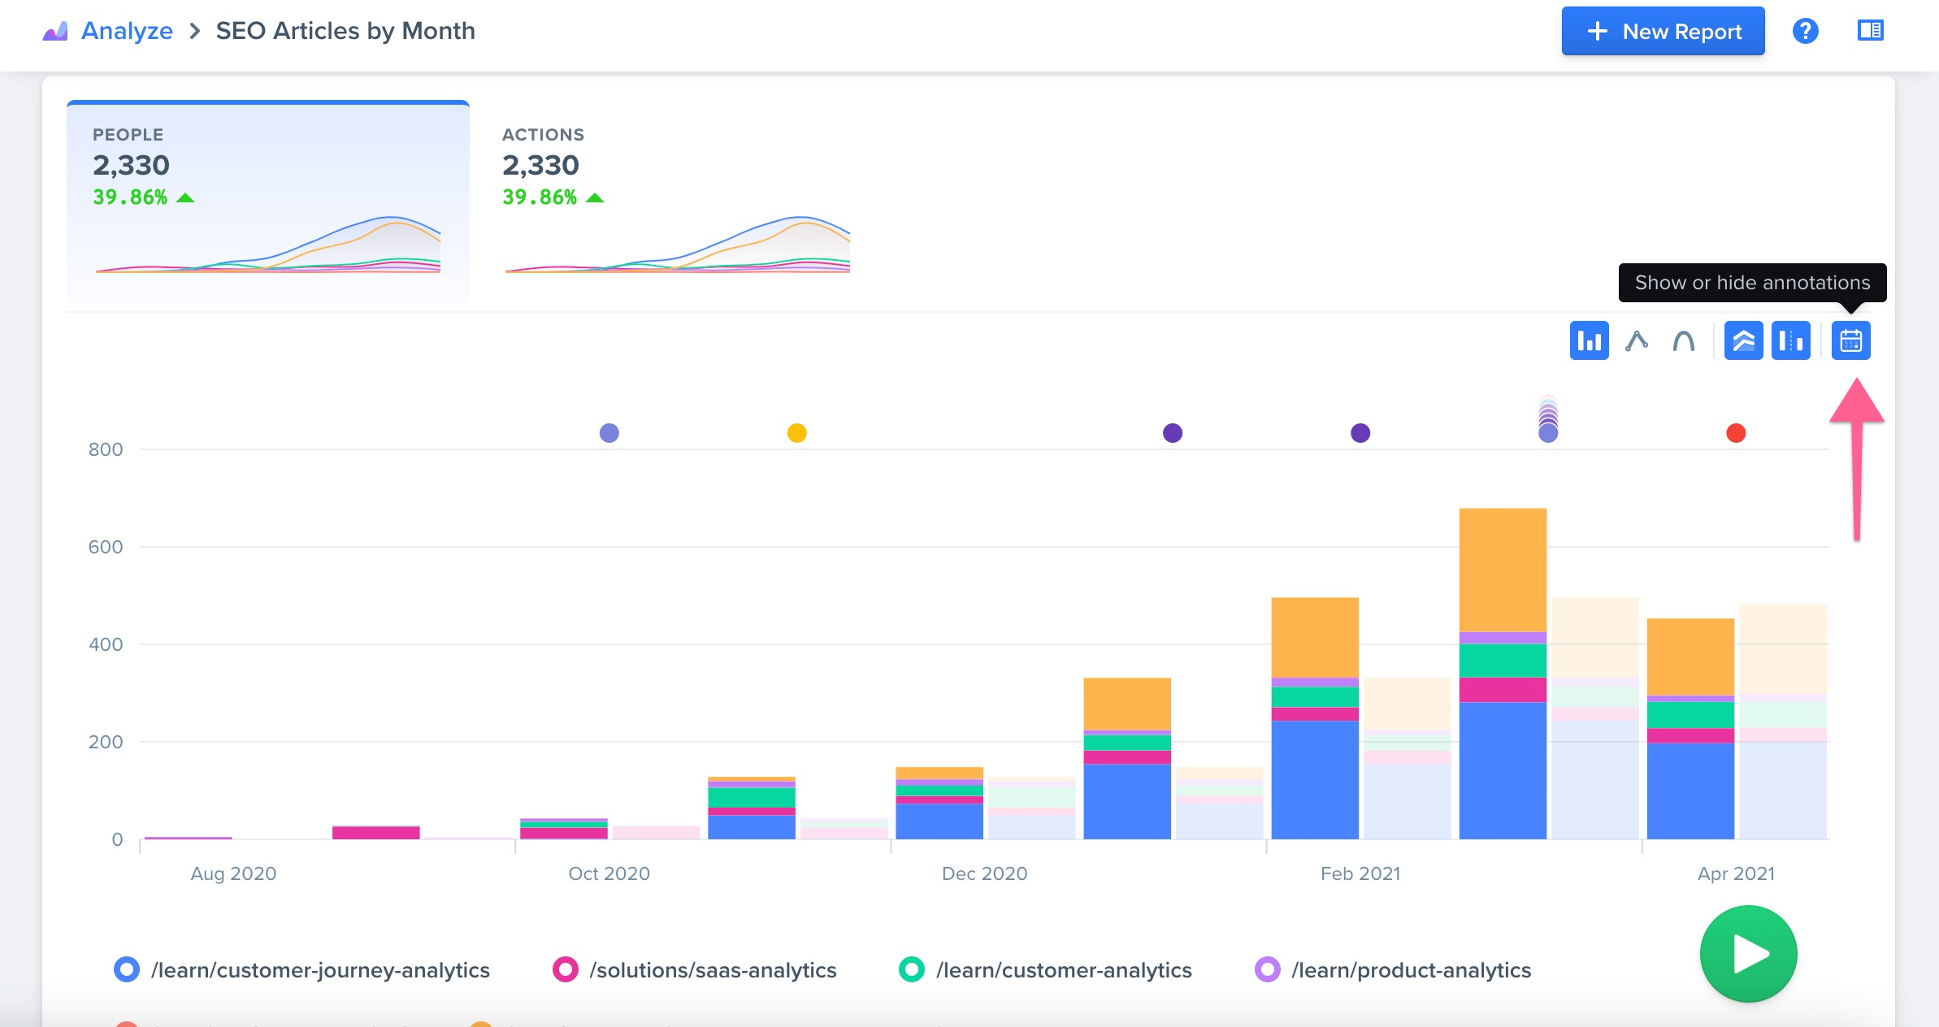
Task: Toggle /learn/customer-journey-analytics legend series
Action: click(302, 969)
